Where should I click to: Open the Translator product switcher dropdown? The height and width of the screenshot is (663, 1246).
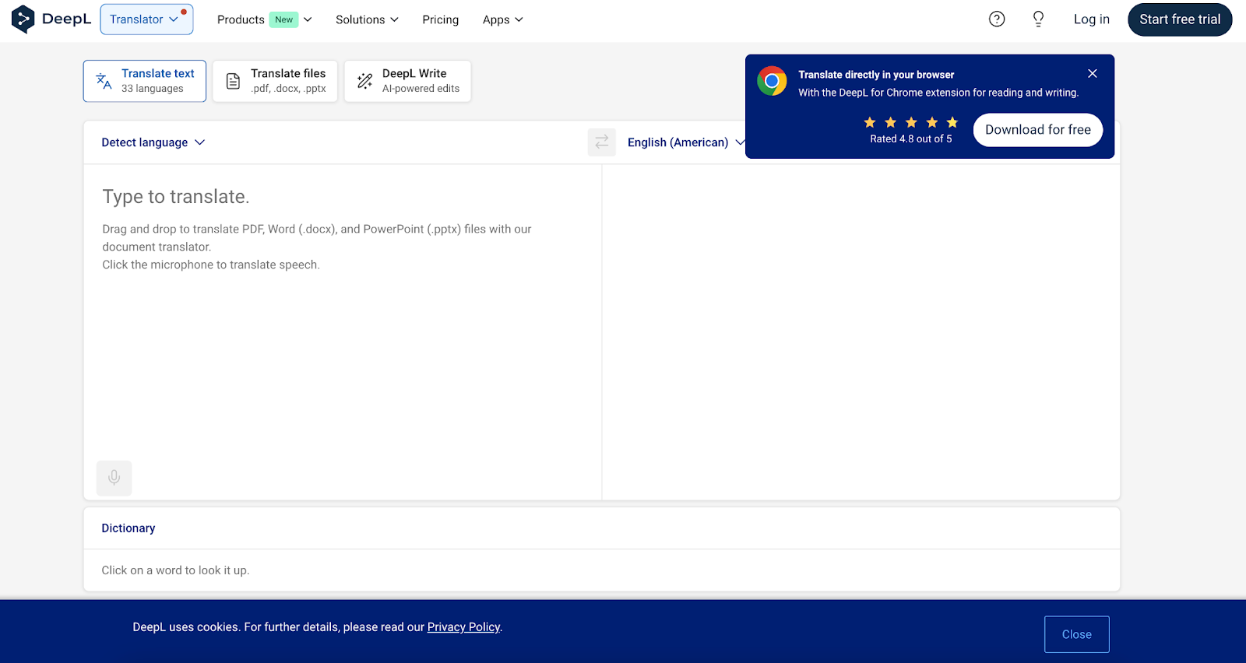[x=146, y=19]
